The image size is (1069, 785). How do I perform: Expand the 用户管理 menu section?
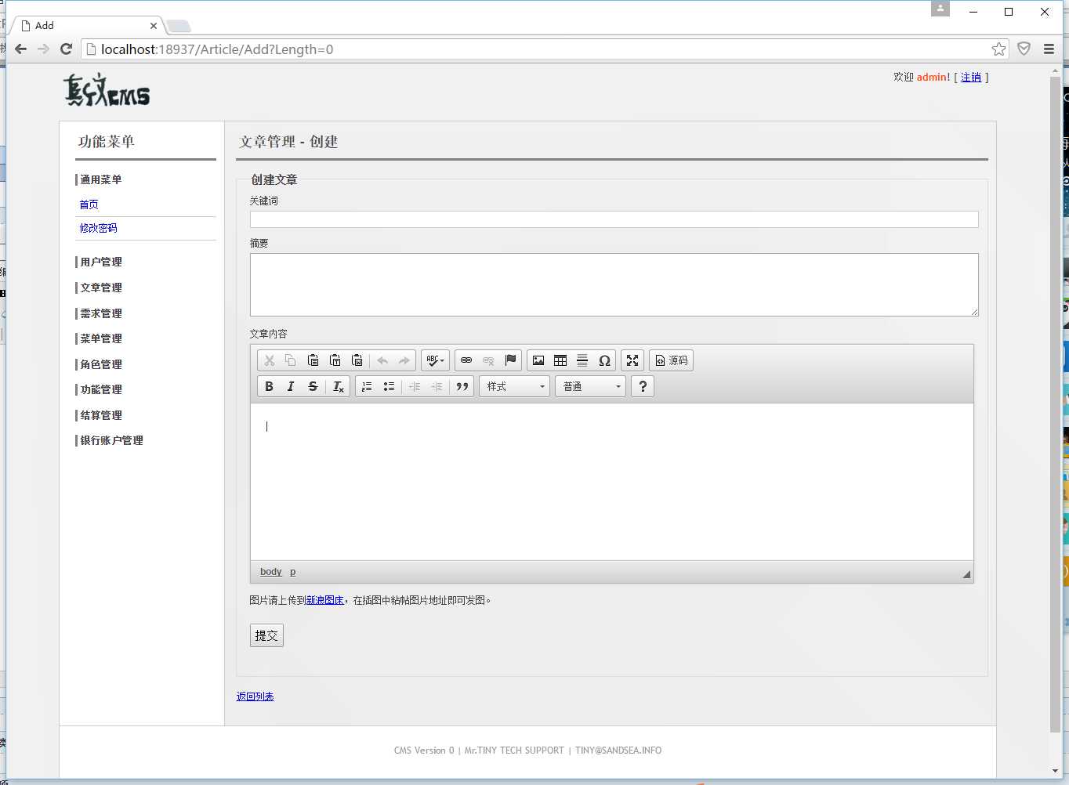pos(101,262)
